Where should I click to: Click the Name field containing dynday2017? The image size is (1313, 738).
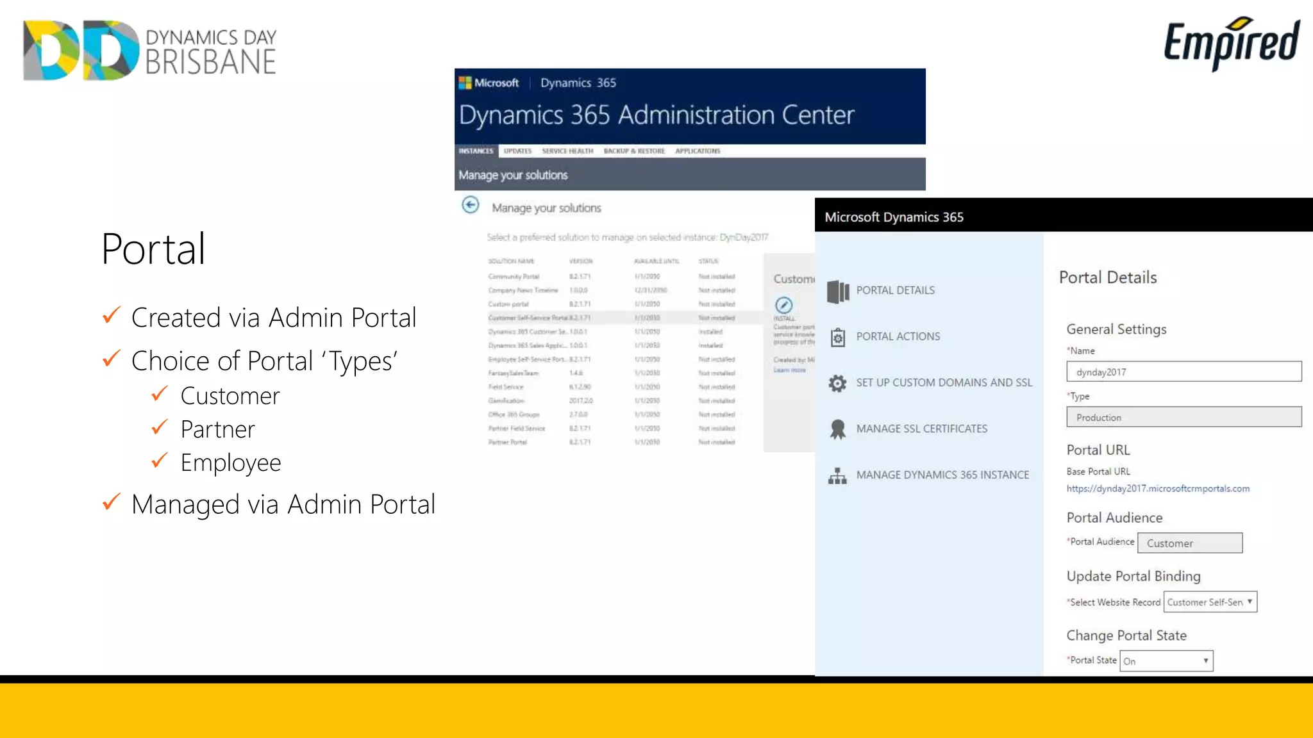[1183, 372]
